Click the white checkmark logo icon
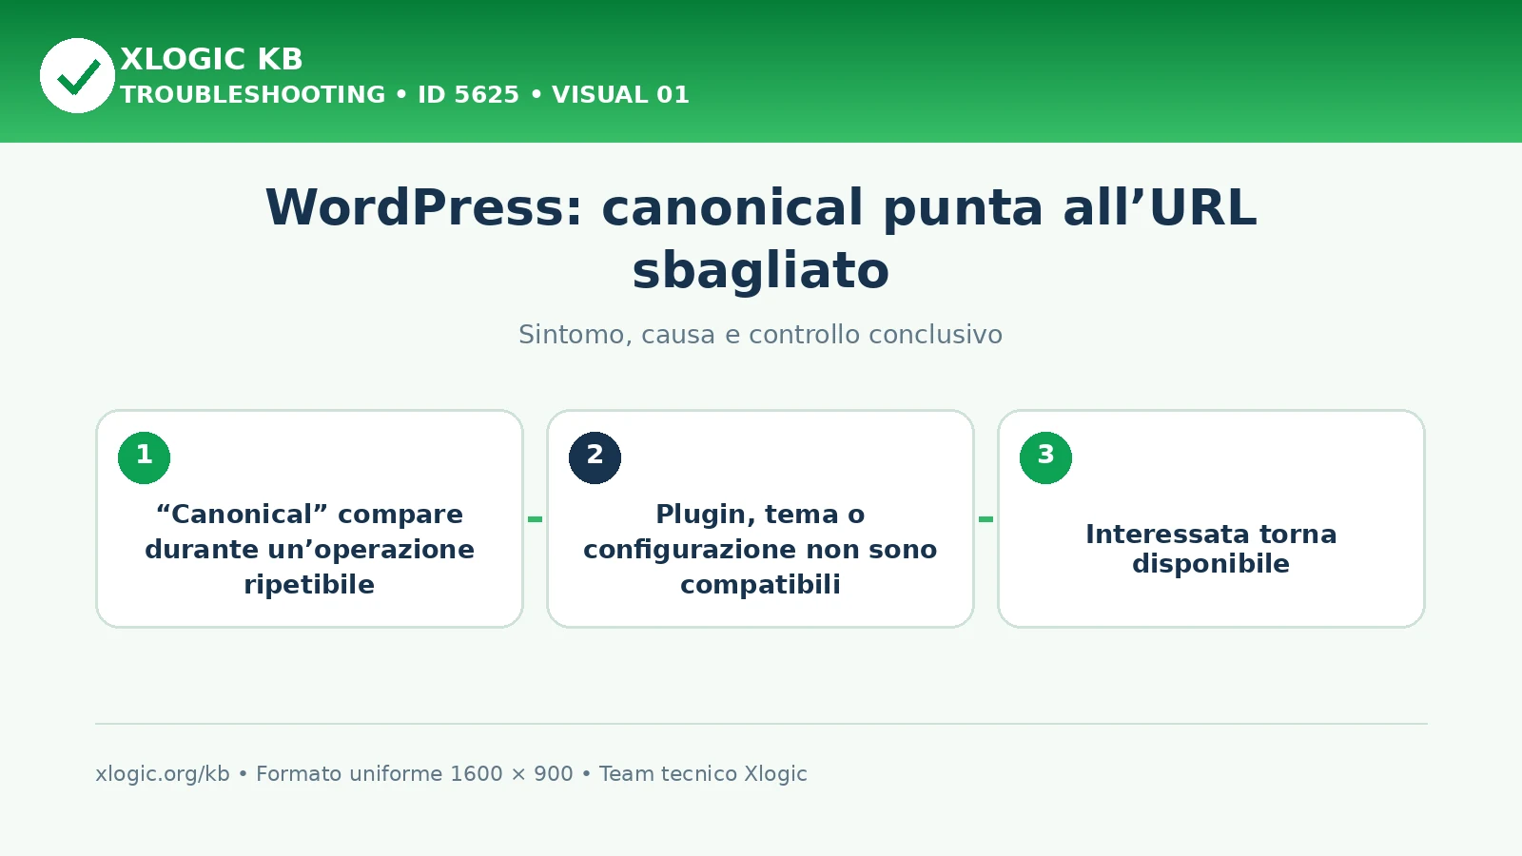Screen dimensions: 1522x856 pyautogui.click(x=77, y=75)
